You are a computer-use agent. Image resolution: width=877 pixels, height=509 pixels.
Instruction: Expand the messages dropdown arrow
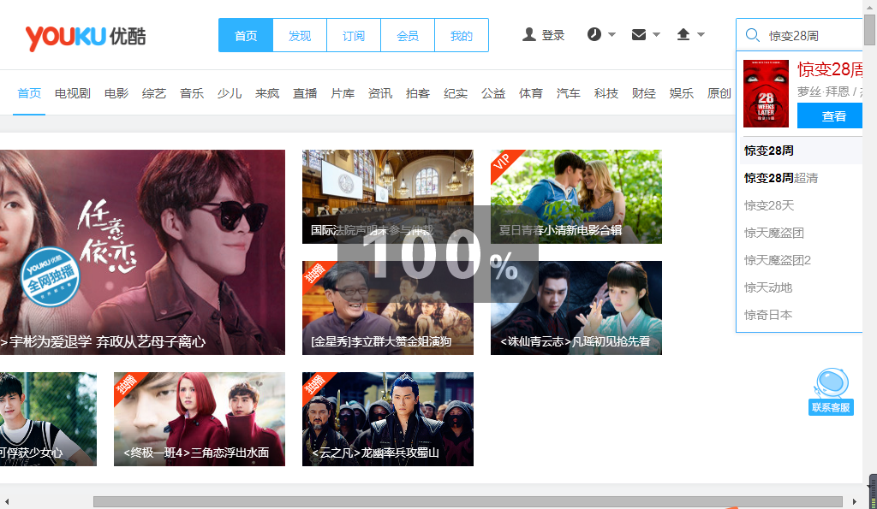pos(655,35)
